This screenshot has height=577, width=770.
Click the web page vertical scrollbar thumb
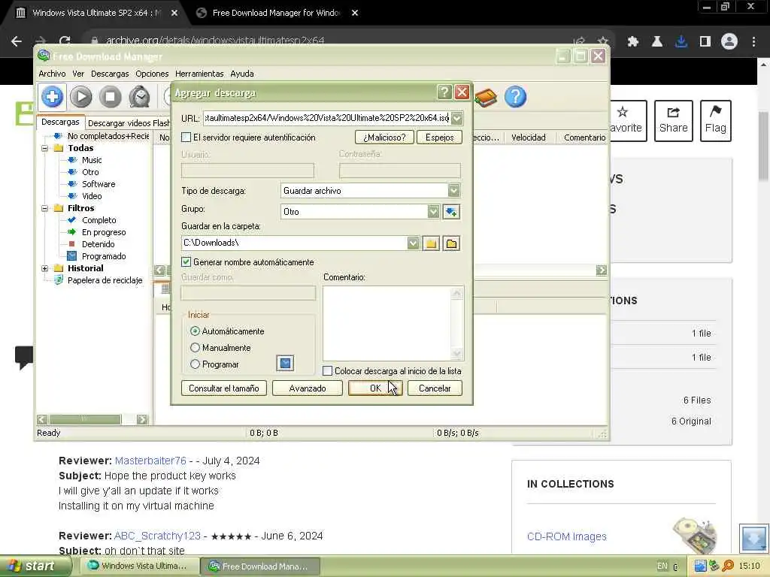(x=763, y=147)
